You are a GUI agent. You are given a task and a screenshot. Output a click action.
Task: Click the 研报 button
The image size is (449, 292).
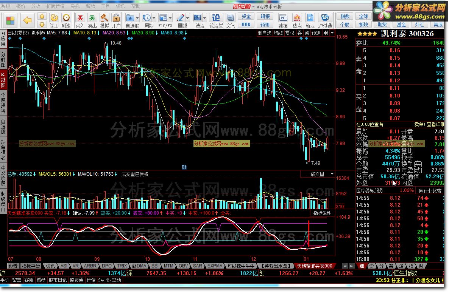265,17
